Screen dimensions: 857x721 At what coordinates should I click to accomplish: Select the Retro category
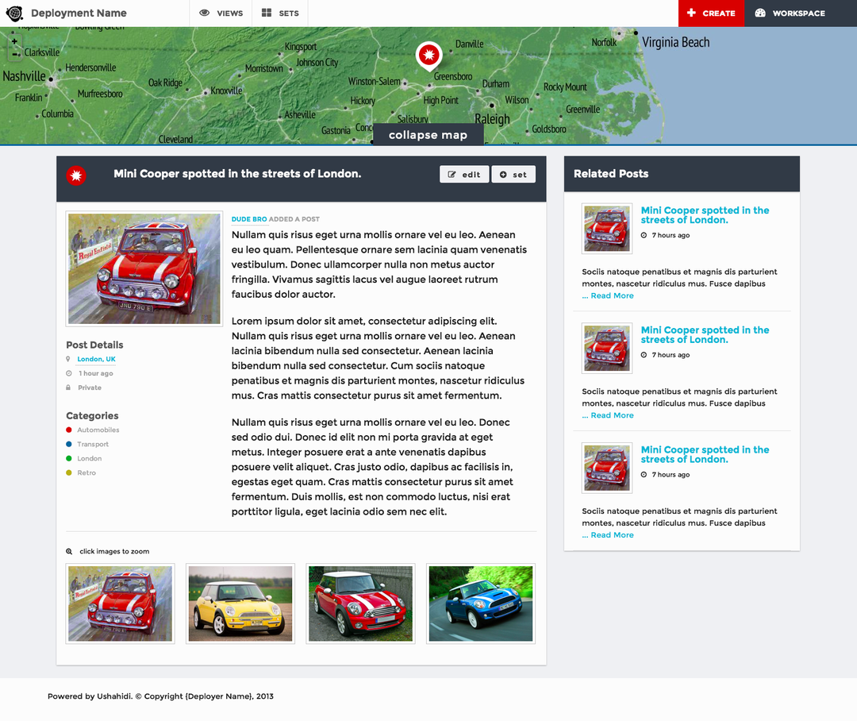(x=86, y=472)
